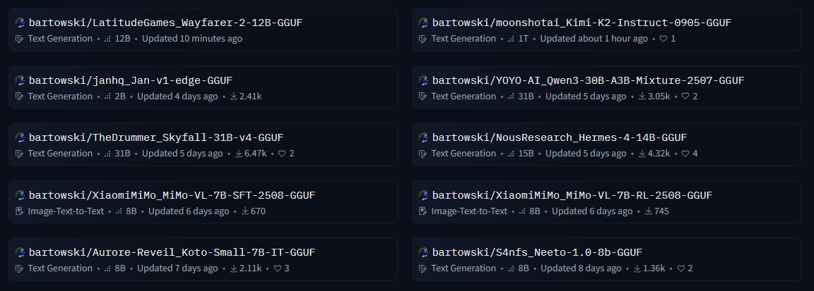Click avatar icon beside MiMo-VL-7B-SFT title
The height and width of the screenshot is (291, 814).
tap(20, 195)
